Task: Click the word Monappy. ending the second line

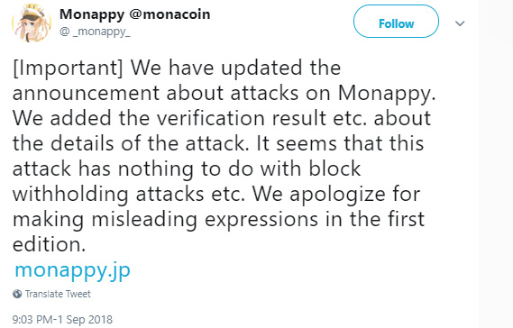Action: [387, 95]
